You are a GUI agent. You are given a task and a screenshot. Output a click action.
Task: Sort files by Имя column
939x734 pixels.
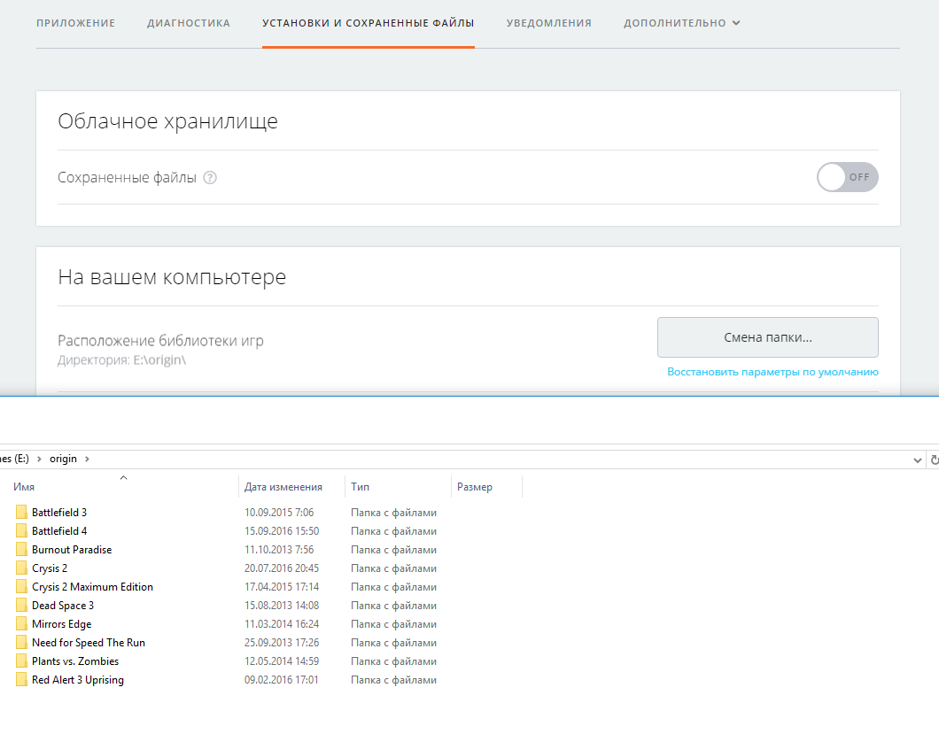coord(24,487)
